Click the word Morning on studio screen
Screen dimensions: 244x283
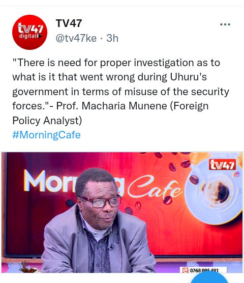[74, 181]
